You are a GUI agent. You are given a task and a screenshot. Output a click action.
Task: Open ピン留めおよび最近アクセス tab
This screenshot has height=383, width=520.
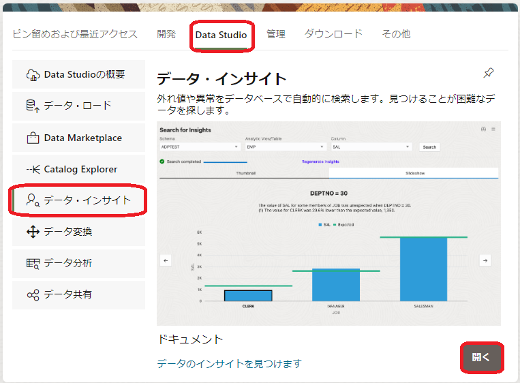pos(75,34)
